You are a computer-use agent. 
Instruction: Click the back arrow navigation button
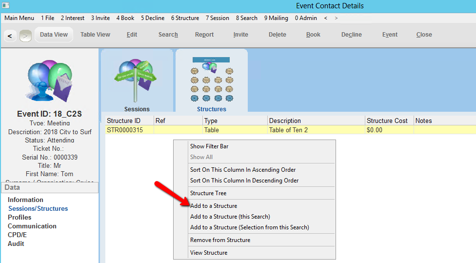[x=10, y=35]
